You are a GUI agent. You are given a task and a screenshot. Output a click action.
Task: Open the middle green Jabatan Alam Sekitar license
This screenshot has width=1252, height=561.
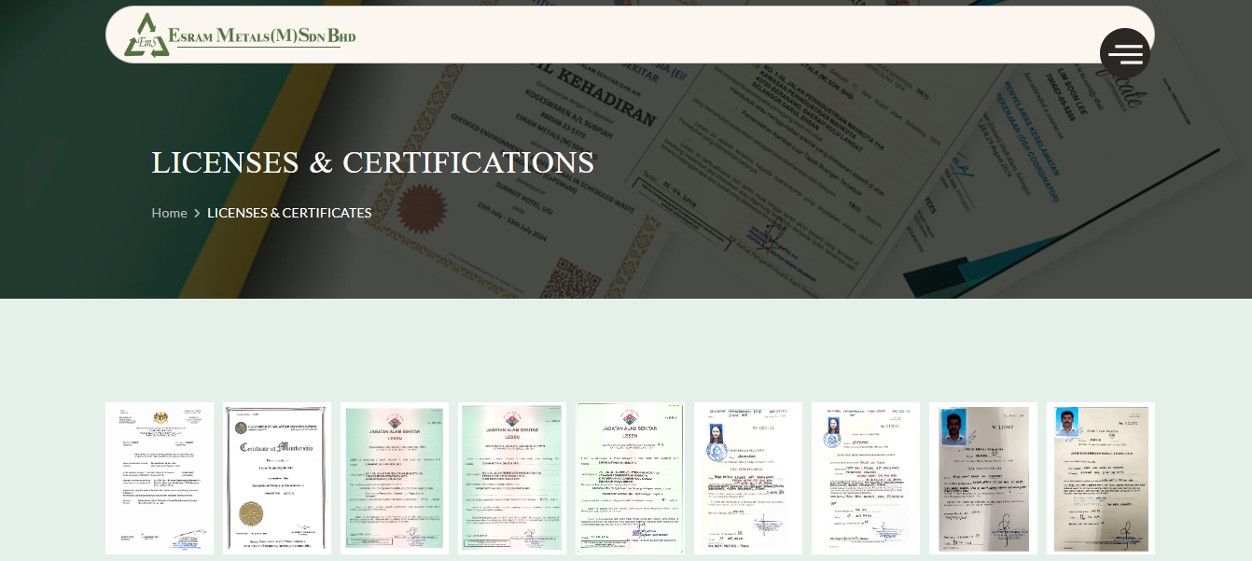click(511, 477)
